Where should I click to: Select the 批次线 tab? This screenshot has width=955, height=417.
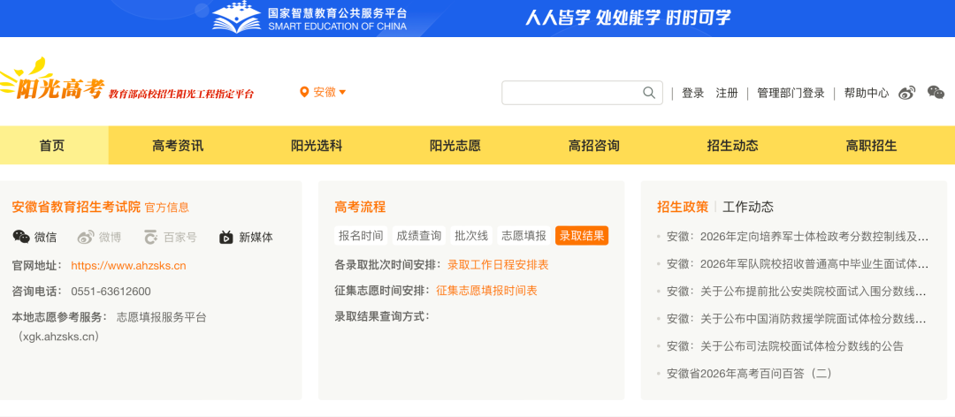[x=471, y=236]
